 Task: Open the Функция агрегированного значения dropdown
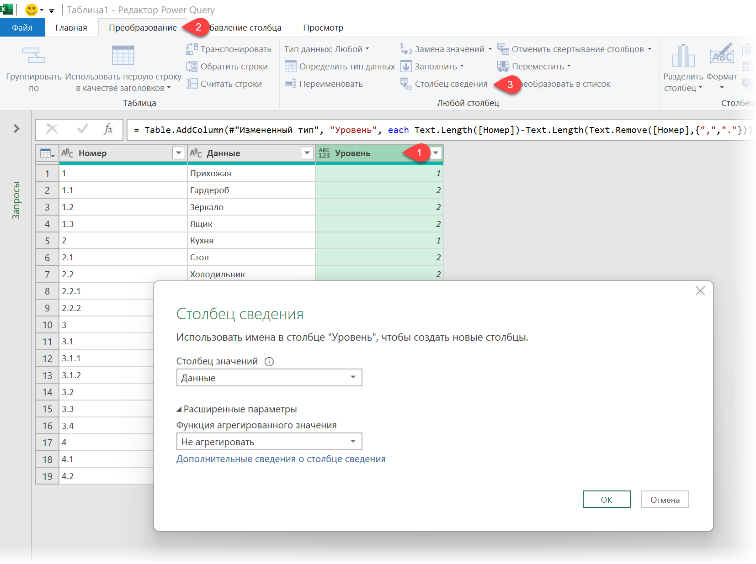tap(269, 442)
